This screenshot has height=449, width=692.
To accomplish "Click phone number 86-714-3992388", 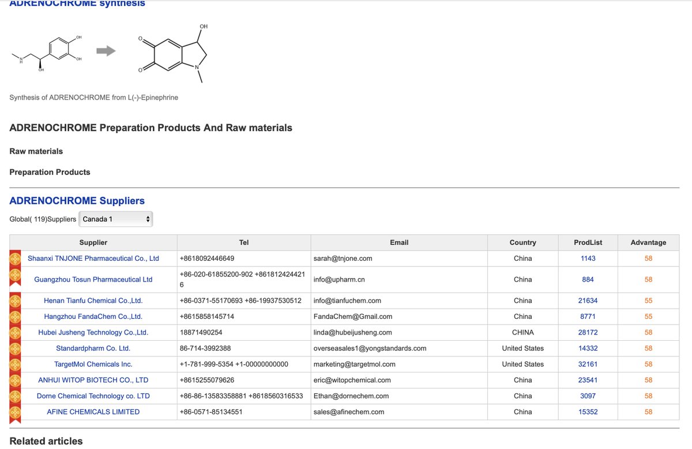I will click(x=205, y=348).
